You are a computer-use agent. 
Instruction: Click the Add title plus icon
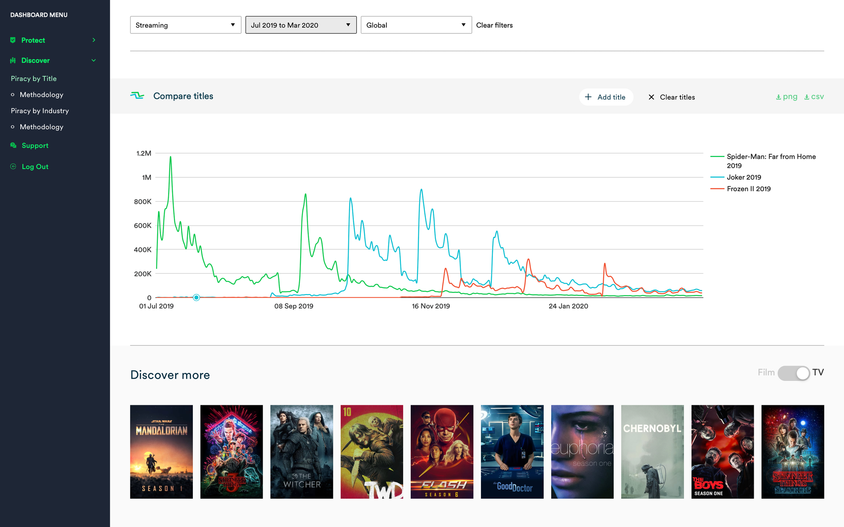pos(588,97)
